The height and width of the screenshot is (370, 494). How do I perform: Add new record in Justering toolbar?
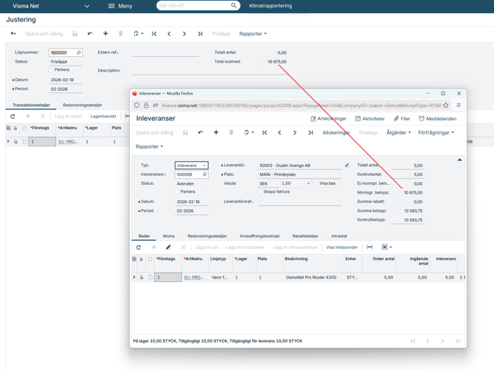pyautogui.click(x=105, y=34)
